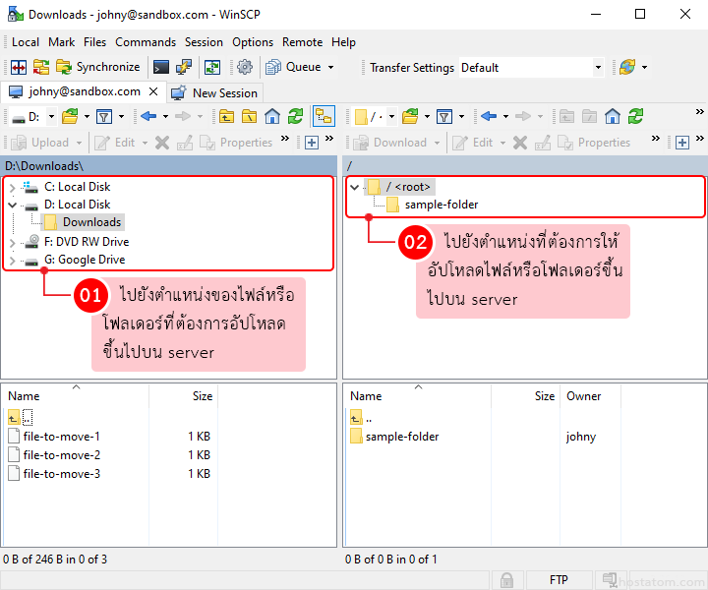Go to local parent directory icon

point(226,116)
